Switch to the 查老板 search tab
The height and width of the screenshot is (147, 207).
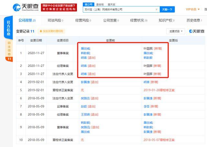click(x=100, y=5)
